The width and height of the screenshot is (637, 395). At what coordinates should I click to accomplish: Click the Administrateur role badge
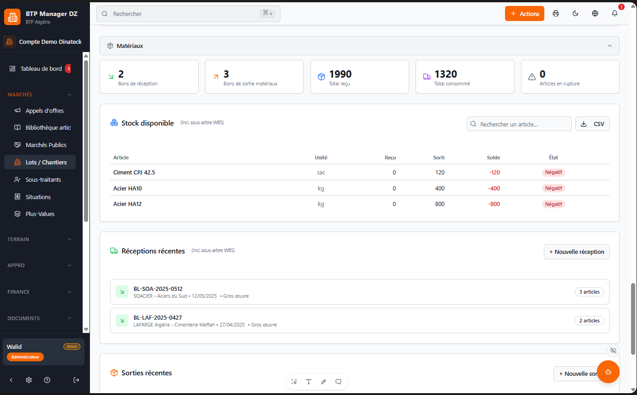(x=25, y=357)
